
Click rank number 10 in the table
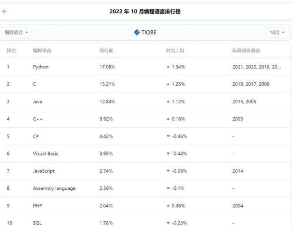point(10,223)
